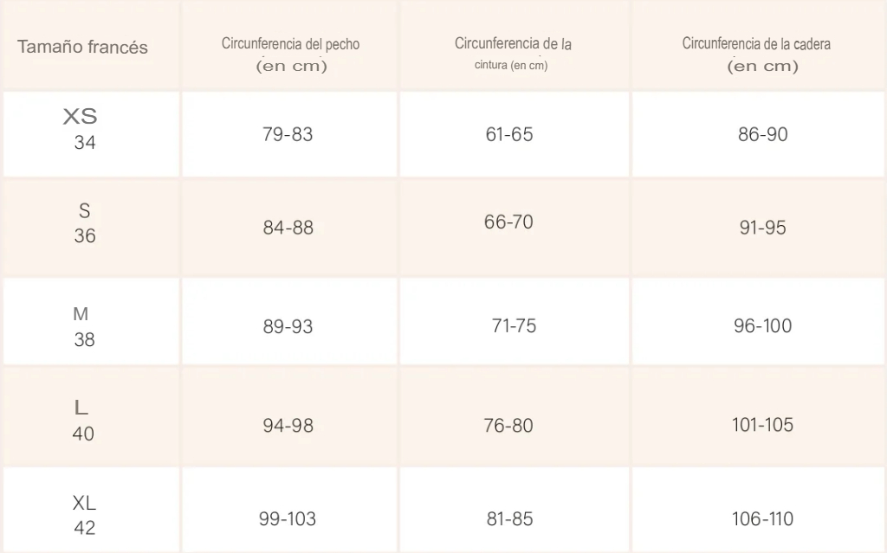Viewport: 887px width, 553px height.
Task: Click hip measurement 86-90
Action: 763,134
